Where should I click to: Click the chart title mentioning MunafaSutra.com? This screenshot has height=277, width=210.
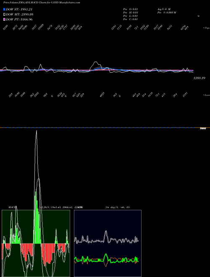coord(42,3)
